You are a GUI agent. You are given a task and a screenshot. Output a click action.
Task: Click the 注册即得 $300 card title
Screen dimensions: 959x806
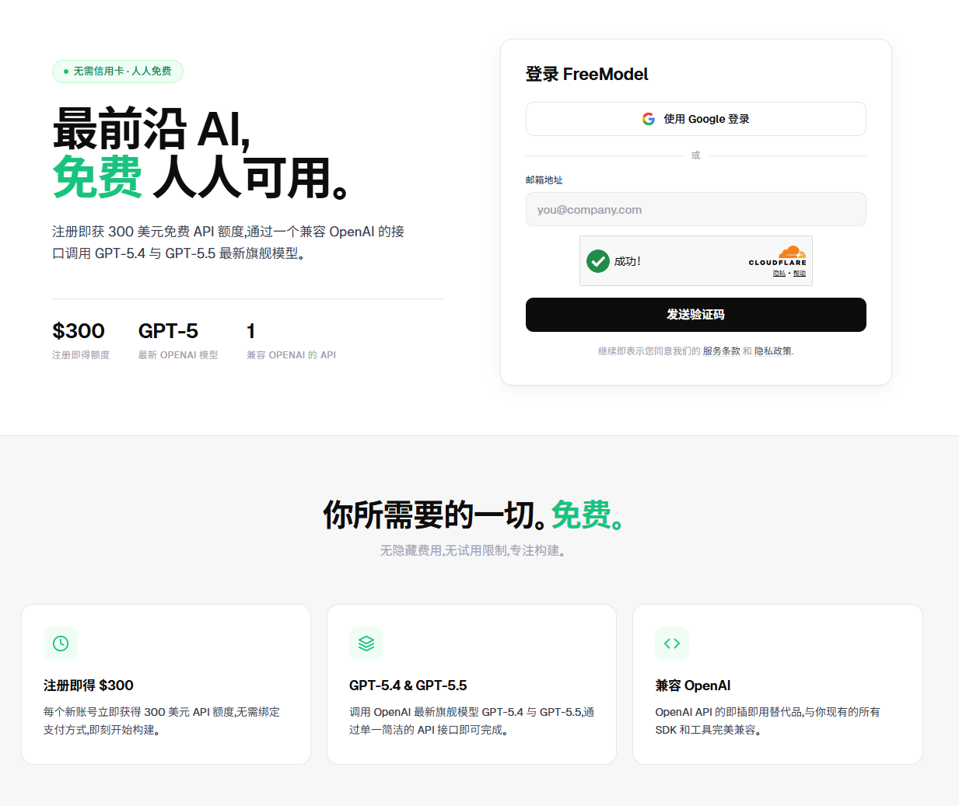click(x=89, y=686)
